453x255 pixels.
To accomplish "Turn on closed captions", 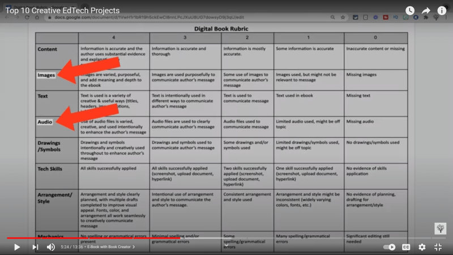I will coord(406,247).
